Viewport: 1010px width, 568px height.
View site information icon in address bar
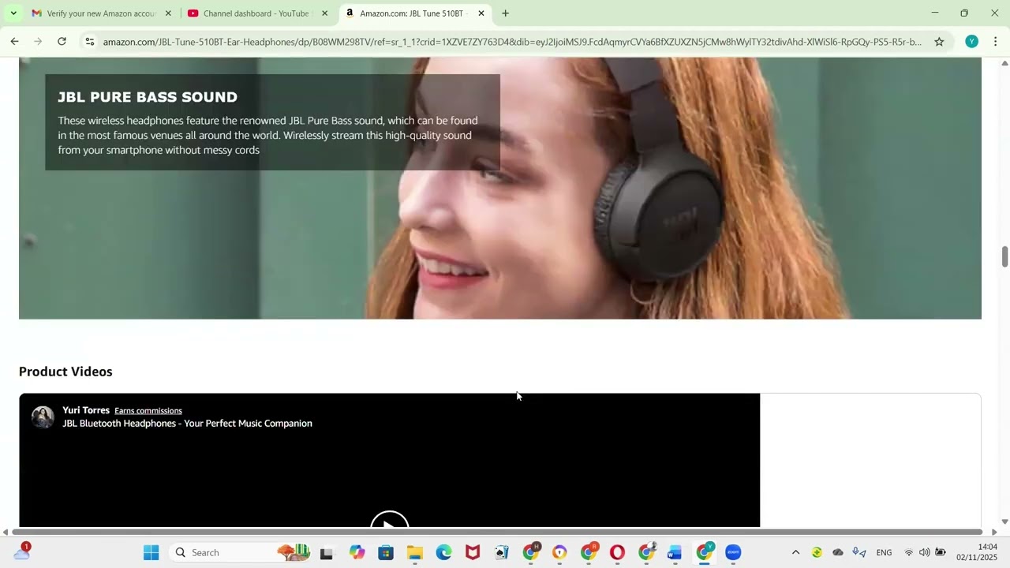(90, 42)
